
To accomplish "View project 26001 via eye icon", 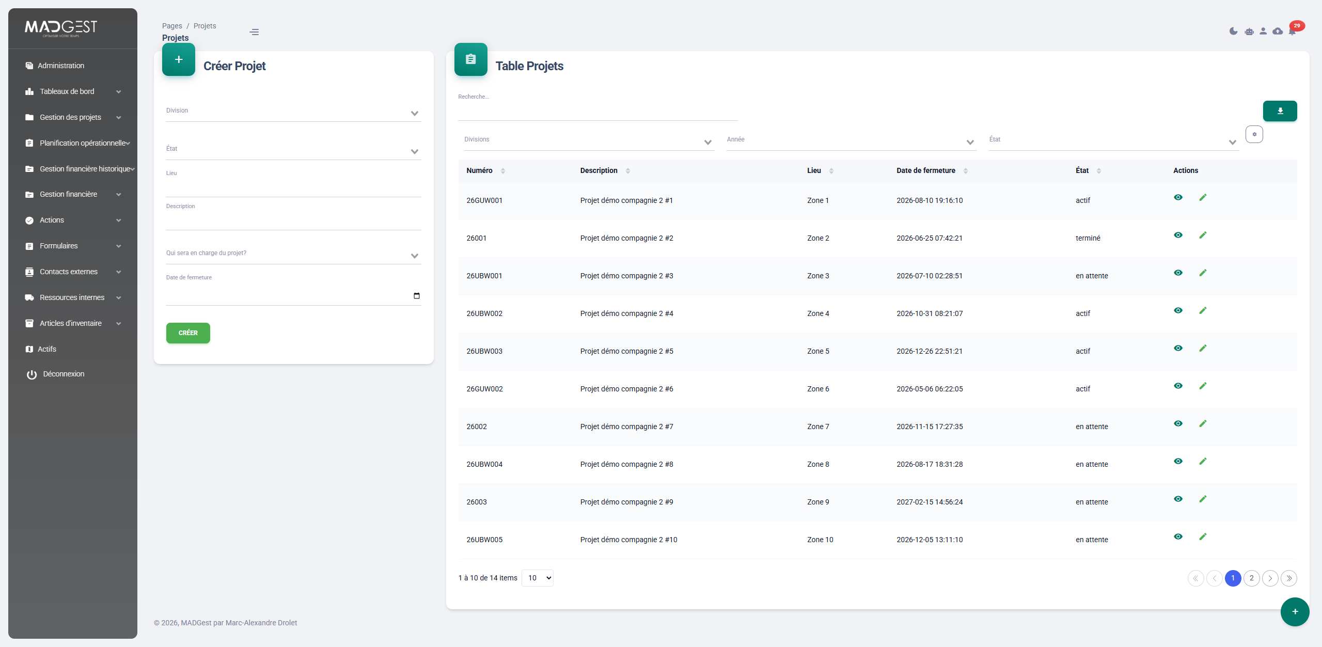I will pyautogui.click(x=1178, y=235).
